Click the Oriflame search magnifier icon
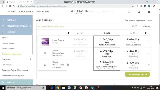160x90 pixels. 129,12
